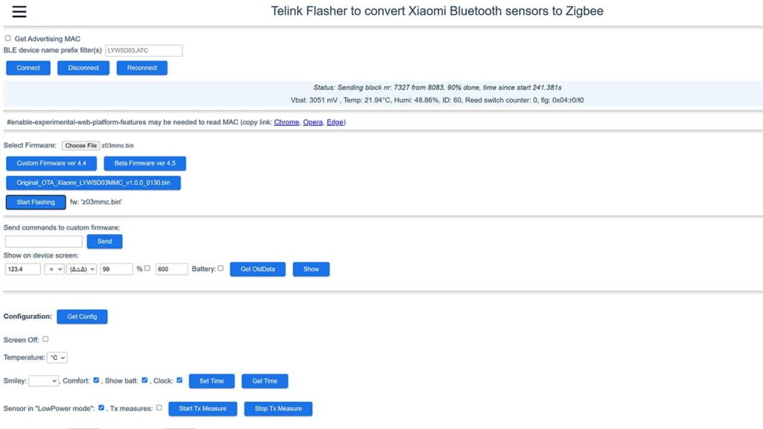Viewport: 763px width, 429px height.
Task: Open the Chrome flags link
Action: click(x=286, y=122)
